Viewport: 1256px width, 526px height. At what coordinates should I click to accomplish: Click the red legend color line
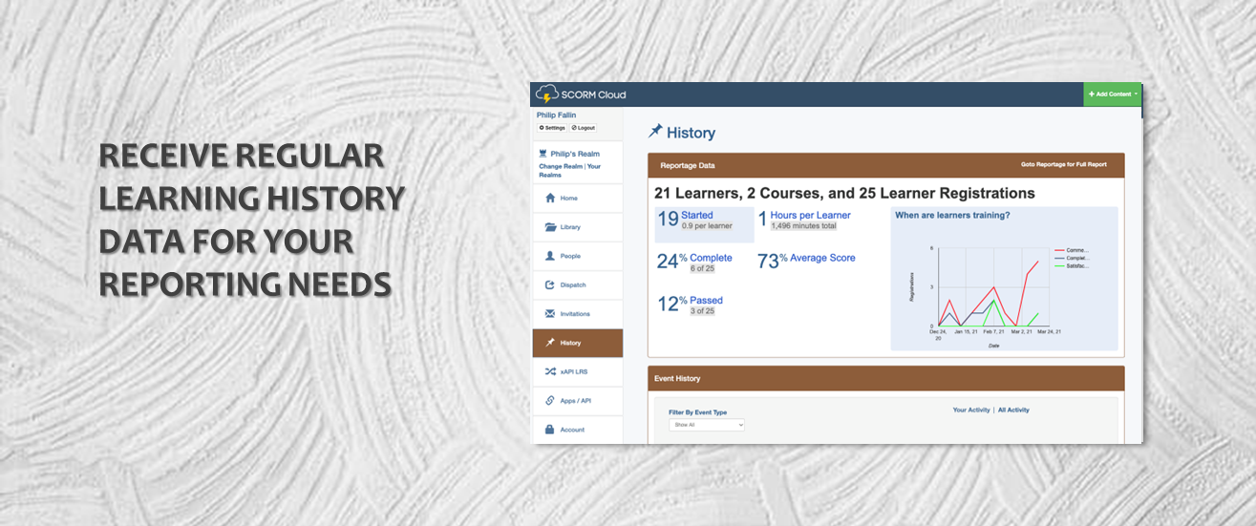tap(1058, 250)
